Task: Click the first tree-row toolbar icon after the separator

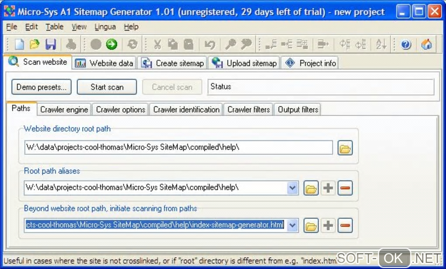Action: pos(271,45)
